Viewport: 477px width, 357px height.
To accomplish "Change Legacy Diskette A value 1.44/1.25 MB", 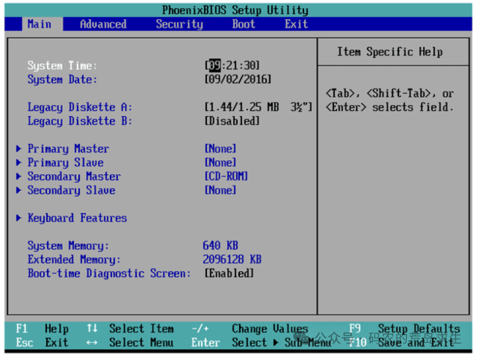I will pos(258,107).
